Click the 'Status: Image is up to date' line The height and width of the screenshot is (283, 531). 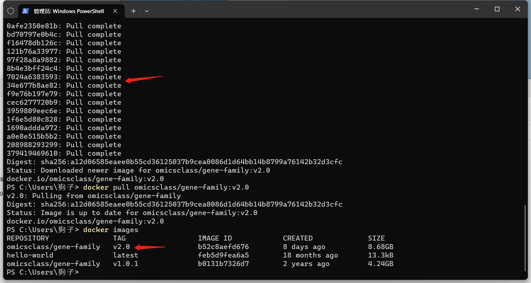(132, 213)
